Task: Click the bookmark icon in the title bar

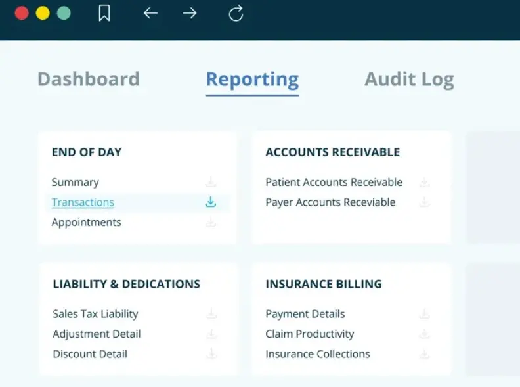Action: coord(104,14)
